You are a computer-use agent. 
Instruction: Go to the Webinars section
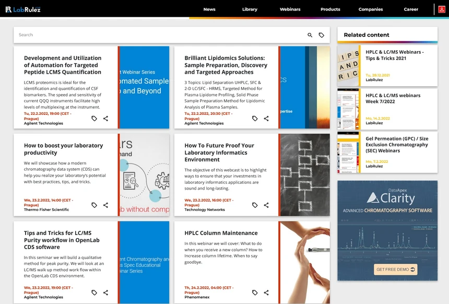click(290, 9)
